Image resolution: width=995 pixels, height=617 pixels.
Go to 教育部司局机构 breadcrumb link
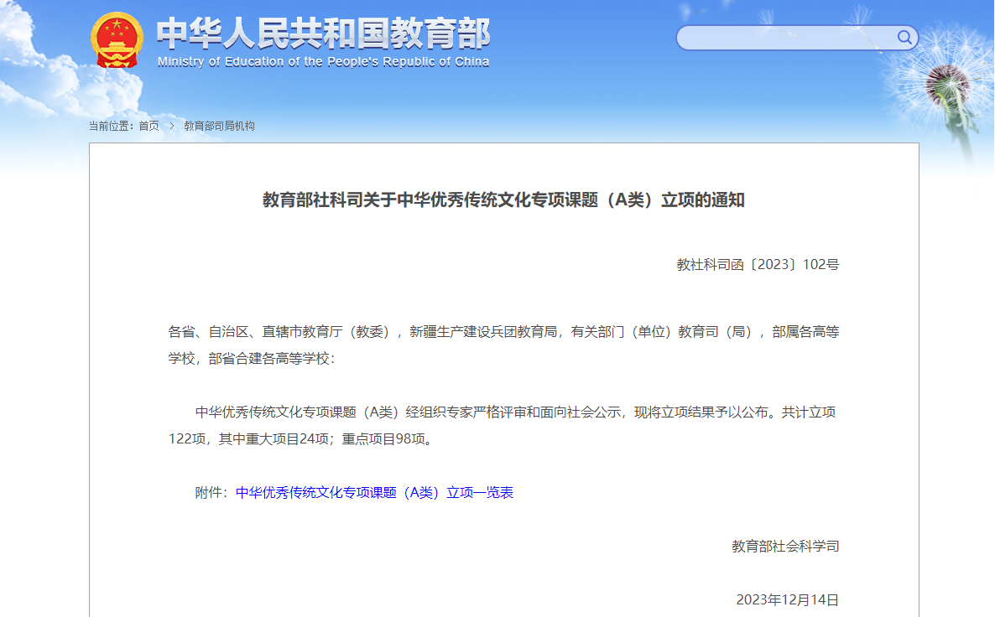(219, 126)
